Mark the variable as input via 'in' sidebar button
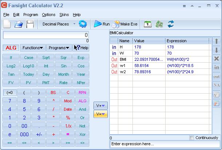This screenshot has height=150, width=222. (216, 67)
